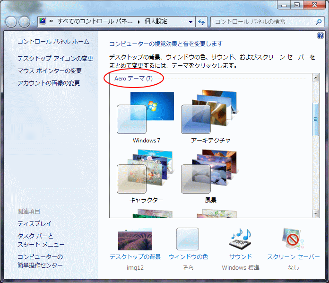Click the Forward navigation arrow
This screenshot has width=329, height=283.
(x=24, y=22)
